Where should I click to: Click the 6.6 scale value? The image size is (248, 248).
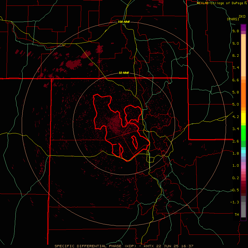[x=236, y=80]
